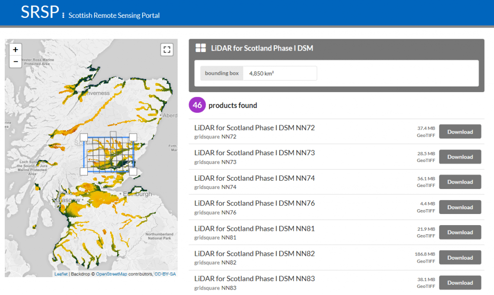Screen dimensions: 494x295
Task: Zoom out on the map
Action: [15, 62]
